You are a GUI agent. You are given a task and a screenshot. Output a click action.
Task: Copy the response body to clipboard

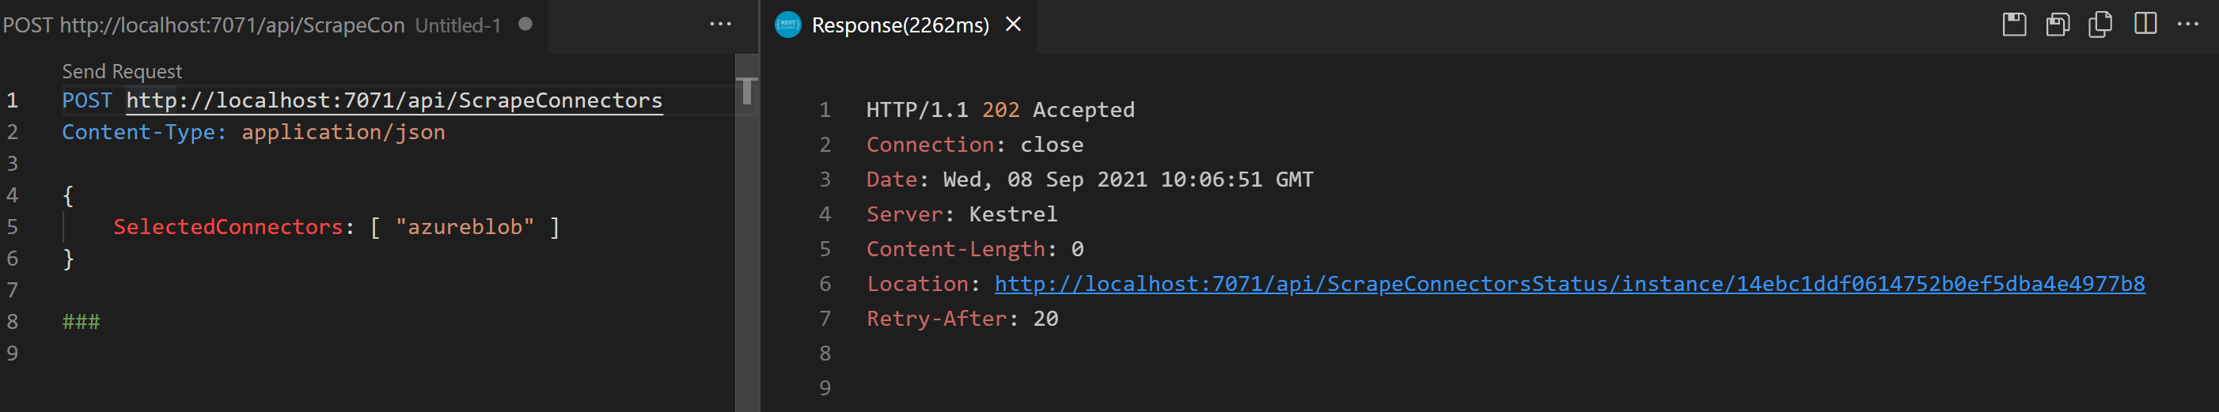click(x=2100, y=24)
